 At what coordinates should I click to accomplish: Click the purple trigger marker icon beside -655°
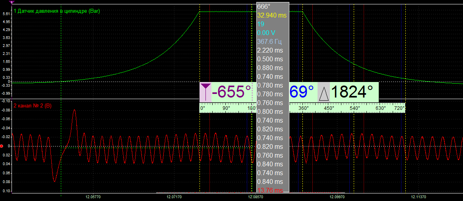tap(205, 92)
